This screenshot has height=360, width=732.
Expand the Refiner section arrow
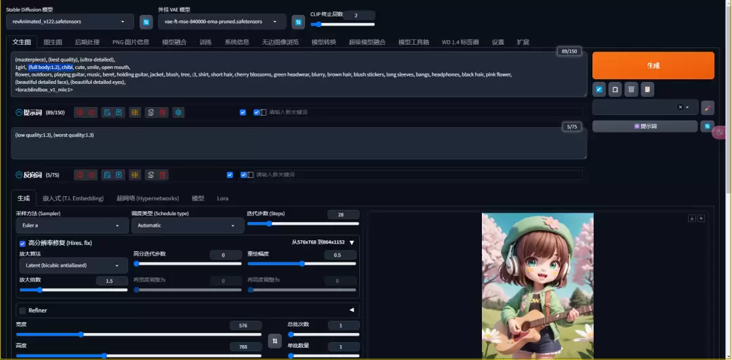[351, 310]
